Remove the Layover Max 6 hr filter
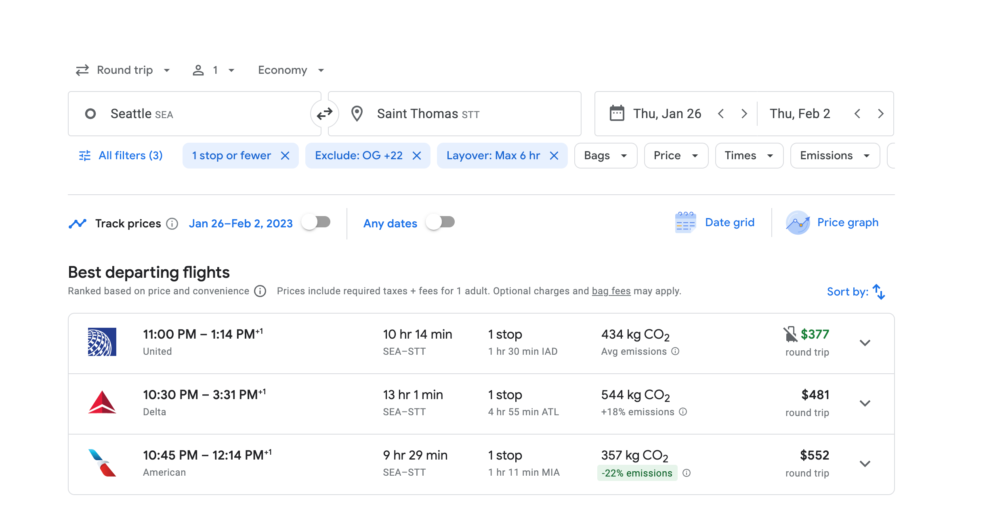Image resolution: width=987 pixels, height=516 pixels. click(554, 156)
